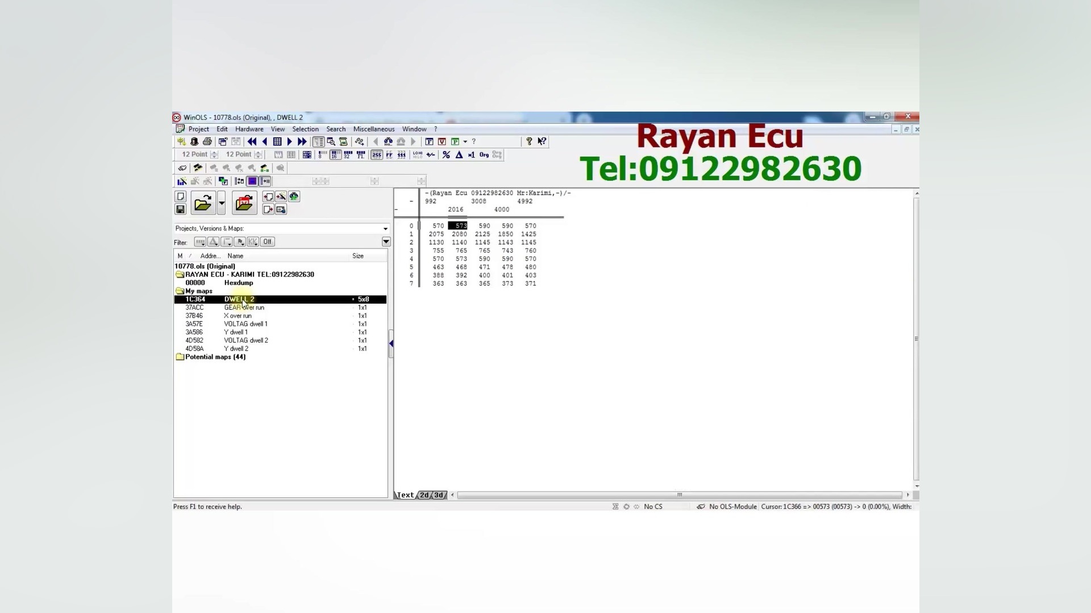Switch to the 3d view tab
The width and height of the screenshot is (1091, 613).
[x=439, y=495]
